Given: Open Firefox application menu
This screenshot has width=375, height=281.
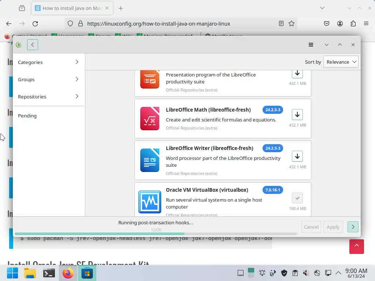Looking at the screenshot, I should coord(366,23).
